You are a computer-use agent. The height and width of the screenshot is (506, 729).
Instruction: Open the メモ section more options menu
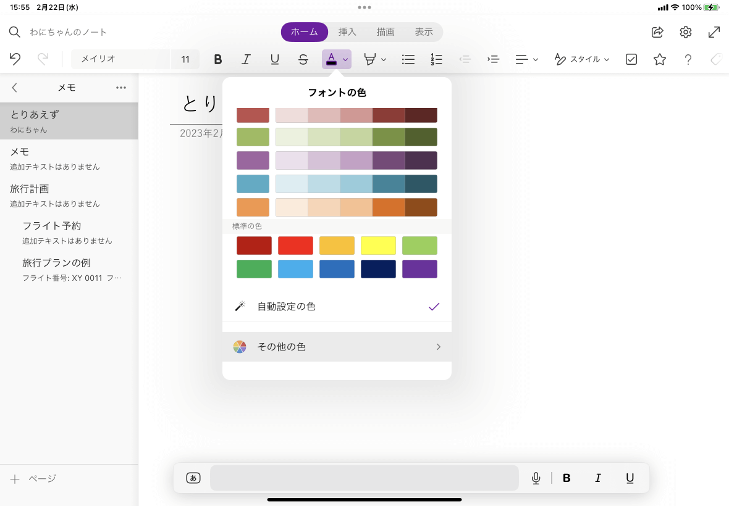[x=121, y=88]
